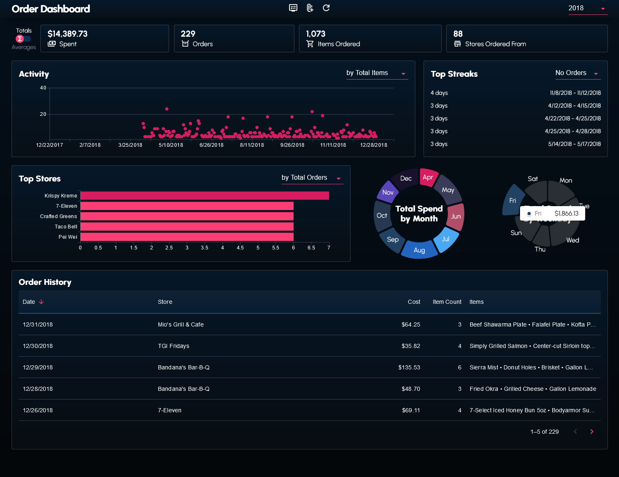Image resolution: width=619 pixels, height=477 pixels.
Task: Click the storefront icon beside Stores Ordered From
Action: 457,44
